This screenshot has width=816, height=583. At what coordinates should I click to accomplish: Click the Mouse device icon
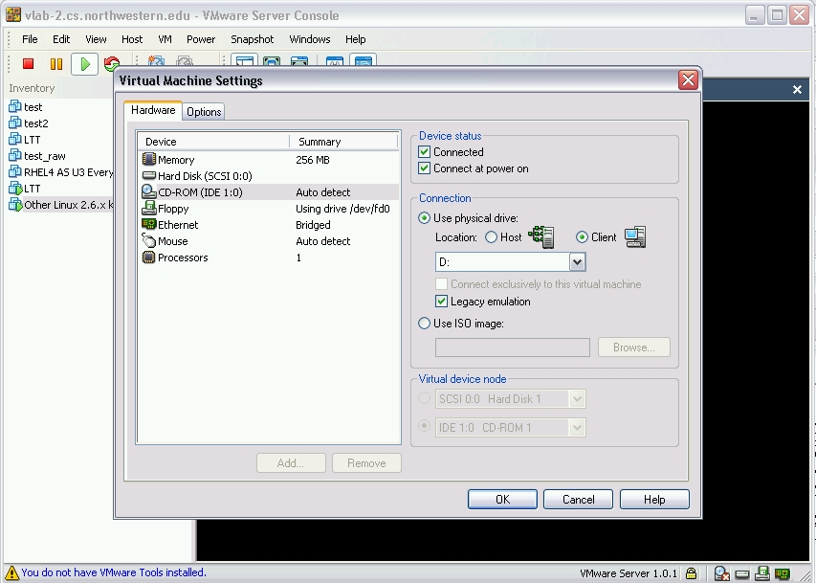pos(149,240)
